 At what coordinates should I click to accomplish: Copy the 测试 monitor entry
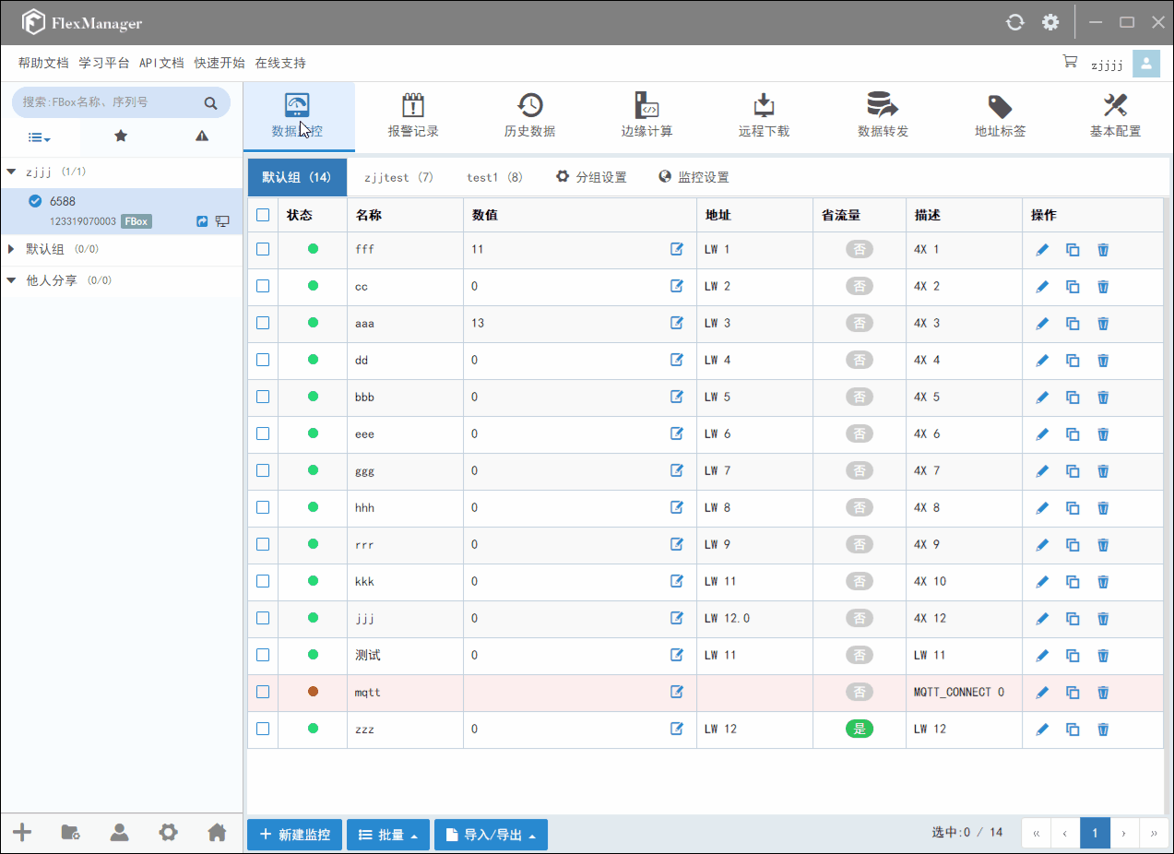[1073, 656]
